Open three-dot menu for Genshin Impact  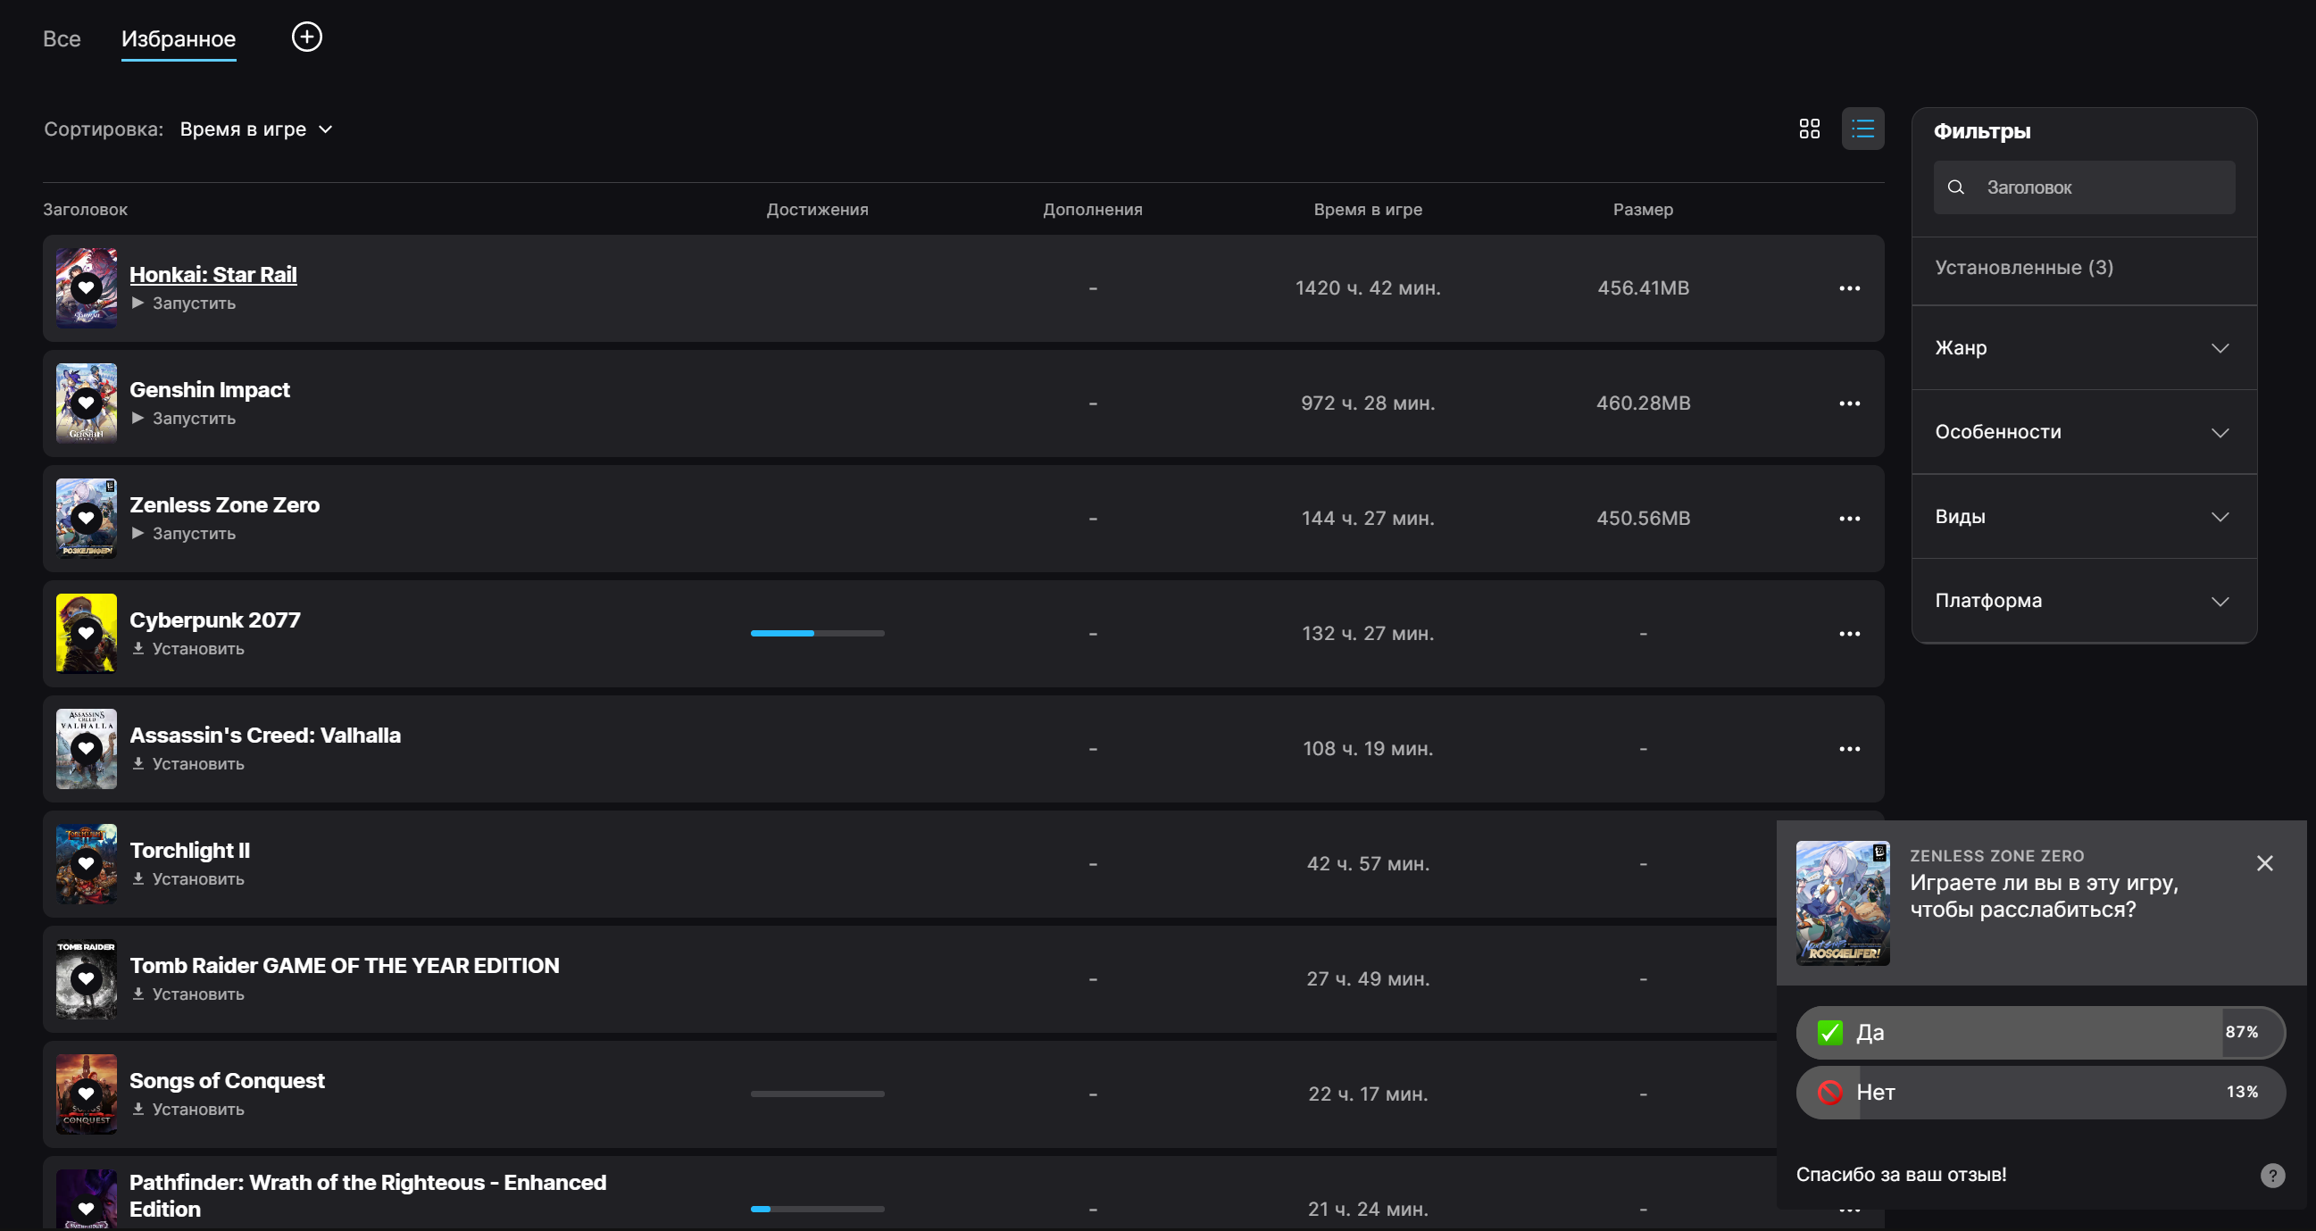[1848, 403]
